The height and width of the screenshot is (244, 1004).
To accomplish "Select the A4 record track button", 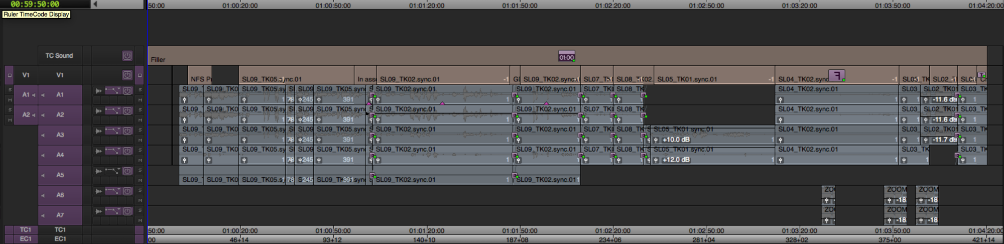I will (60, 155).
